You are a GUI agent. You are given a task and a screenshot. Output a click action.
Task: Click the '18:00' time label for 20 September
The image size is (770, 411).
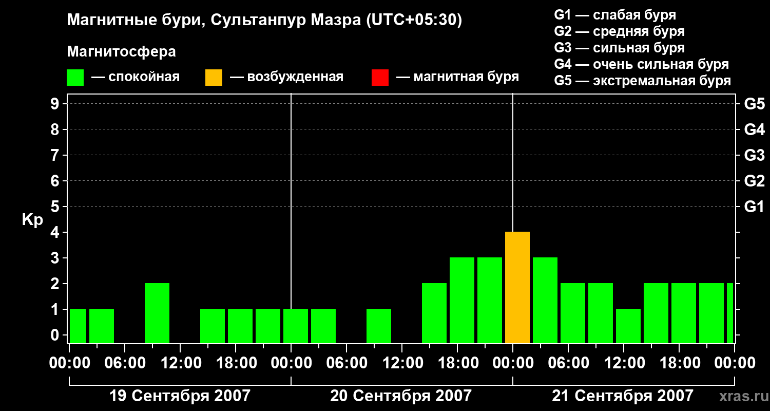tap(457, 363)
